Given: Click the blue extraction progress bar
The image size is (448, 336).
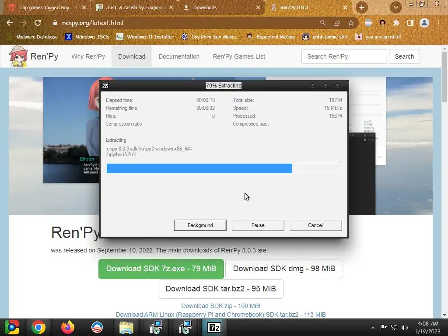Looking at the screenshot, I should click(x=224, y=168).
